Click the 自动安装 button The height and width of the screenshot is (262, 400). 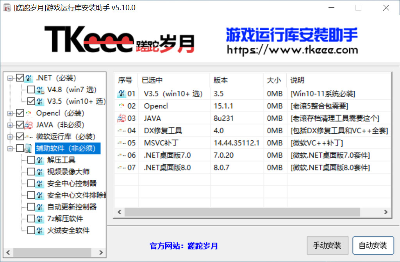pyautogui.click(x=373, y=246)
